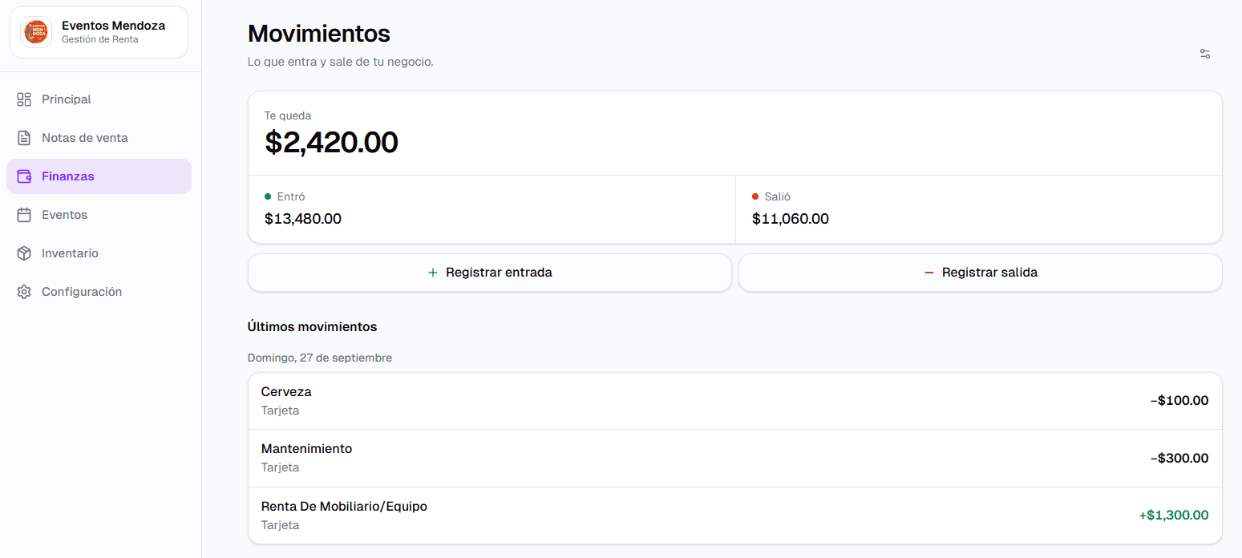Click the Notas de venta document icon
Image resolution: width=1242 pixels, height=558 pixels.
click(x=24, y=138)
